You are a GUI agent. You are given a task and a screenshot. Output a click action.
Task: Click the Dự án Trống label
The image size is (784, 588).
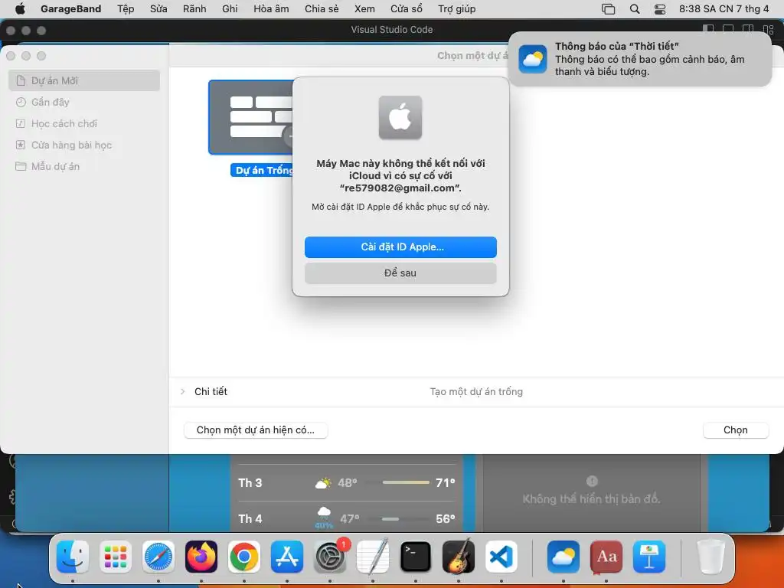tap(262, 171)
